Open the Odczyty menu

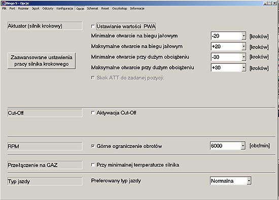point(48,9)
